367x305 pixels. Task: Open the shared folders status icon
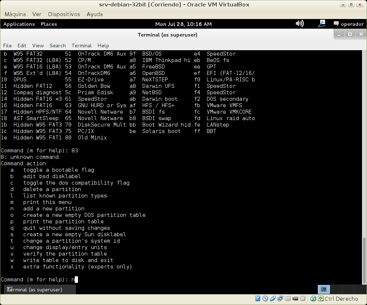tap(288, 299)
